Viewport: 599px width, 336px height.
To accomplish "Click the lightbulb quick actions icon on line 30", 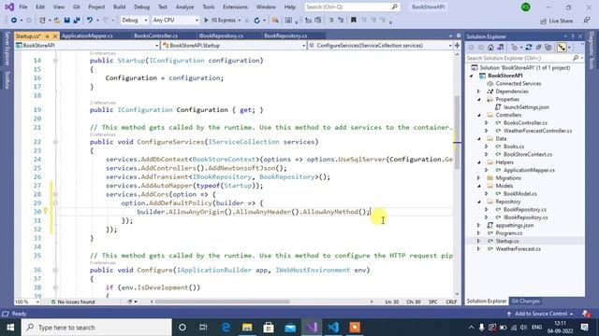I will (46, 211).
